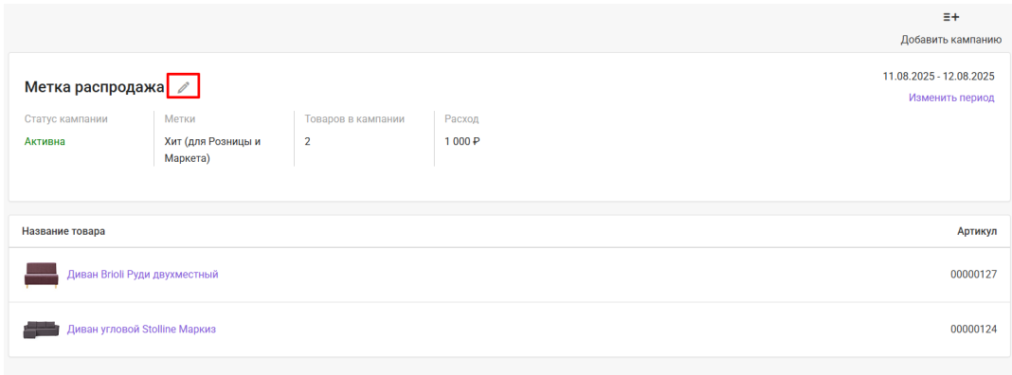
Task: Click the Расход value 1 000 ₽
Action: pyautogui.click(x=462, y=141)
